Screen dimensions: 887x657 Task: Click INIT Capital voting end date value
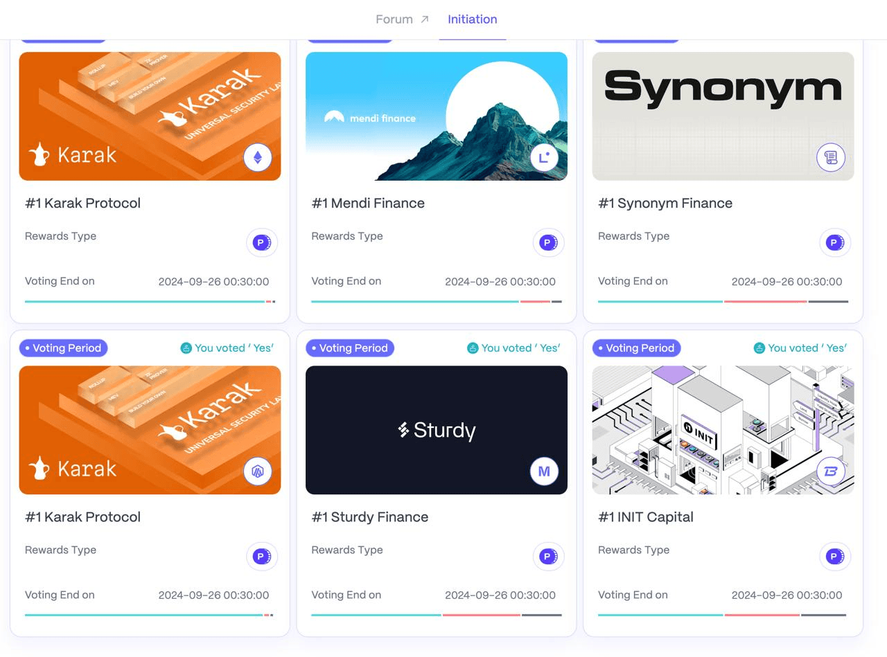[x=787, y=595]
